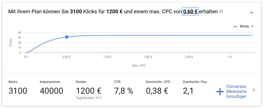Click the Klicks legend color dash
Screen dimensions: 263x108
coord(235,26)
